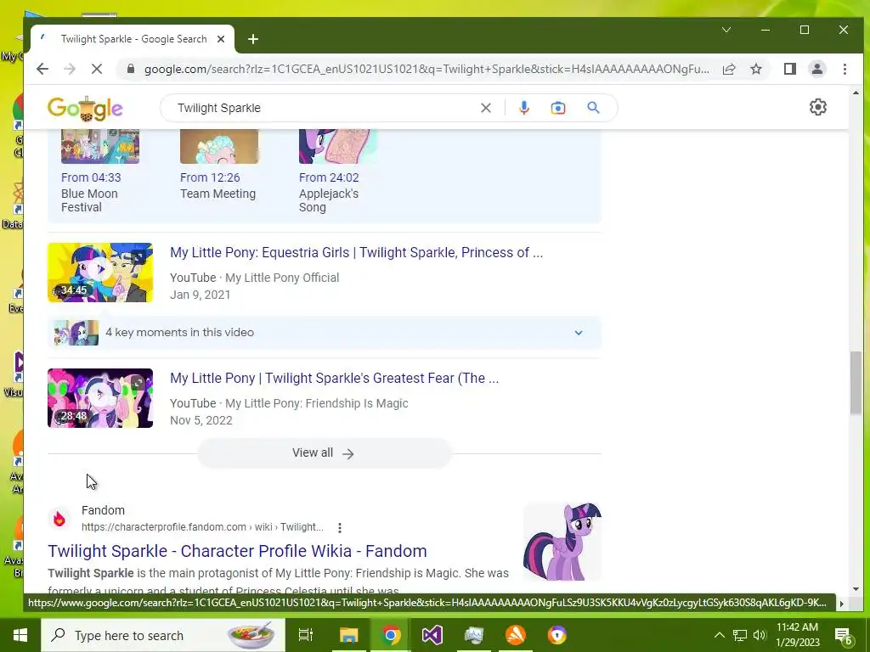Click the page vertical scrollbar thumb
870x652 pixels.
(856, 383)
